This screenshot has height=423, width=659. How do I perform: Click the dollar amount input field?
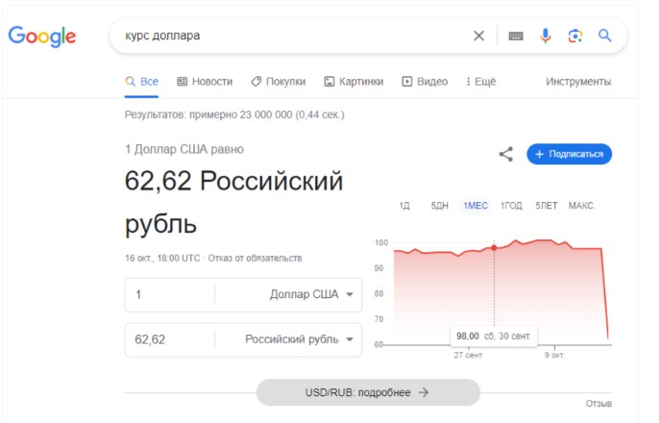click(x=170, y=294)
